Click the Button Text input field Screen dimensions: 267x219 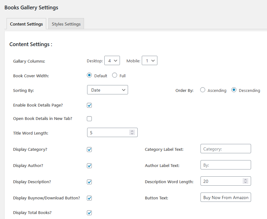coord(225,197)
